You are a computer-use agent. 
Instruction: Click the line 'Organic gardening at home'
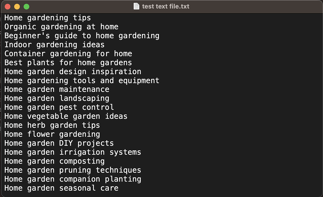pos(62,27)
